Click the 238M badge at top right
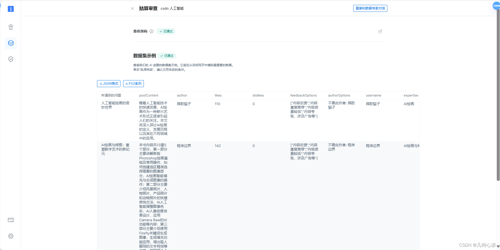Viewport: 500px width, 250px height. click(496, 6)
